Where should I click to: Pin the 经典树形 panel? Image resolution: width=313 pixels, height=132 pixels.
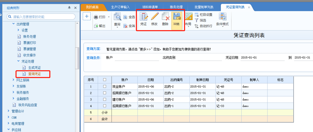click(x=69, y=7)
